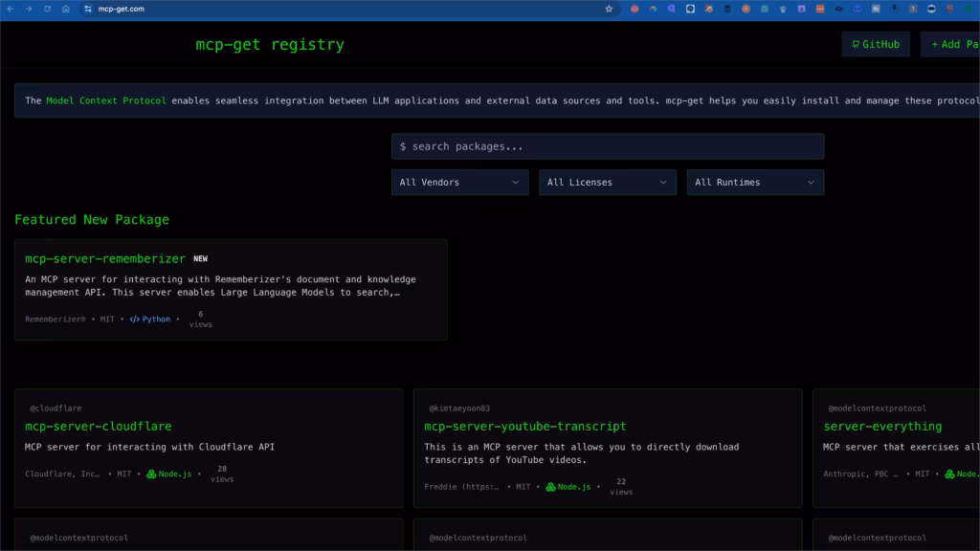The image size is (980, 551).
Task: Click 'MCP server for interacting with Cloudflare API'
Action: point(149,448)
